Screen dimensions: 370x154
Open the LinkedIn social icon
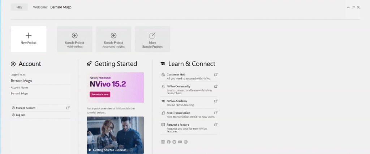(x=163, y=142)
